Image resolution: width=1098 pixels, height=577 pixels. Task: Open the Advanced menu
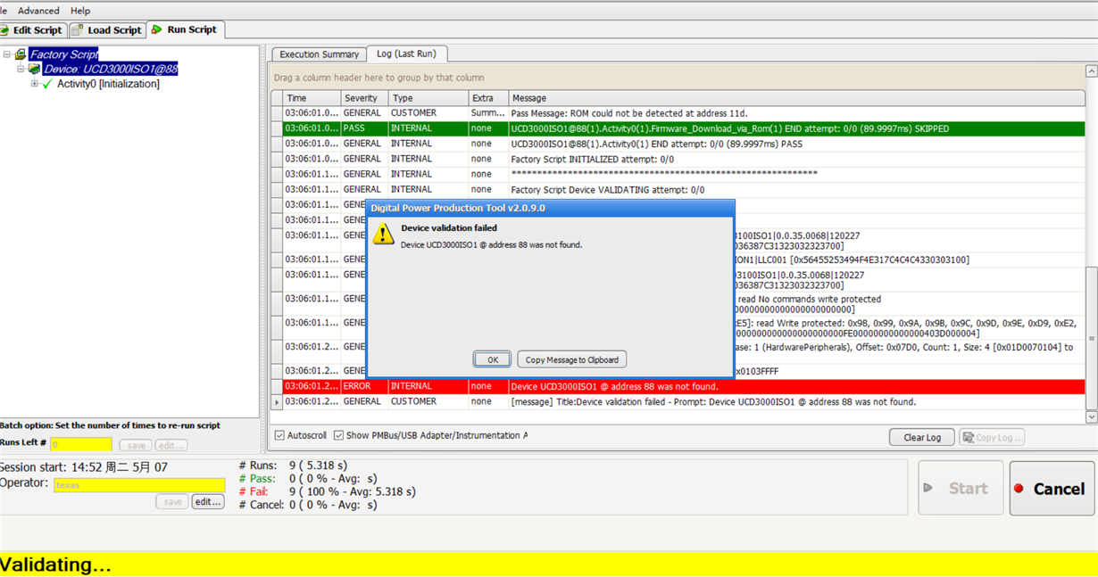pyautogui.click(x=38, y=11)
